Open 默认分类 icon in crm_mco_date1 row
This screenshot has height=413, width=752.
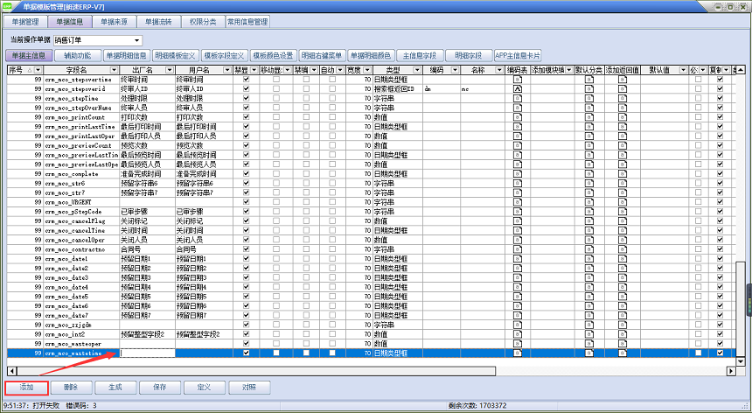[x=589, y=259]
